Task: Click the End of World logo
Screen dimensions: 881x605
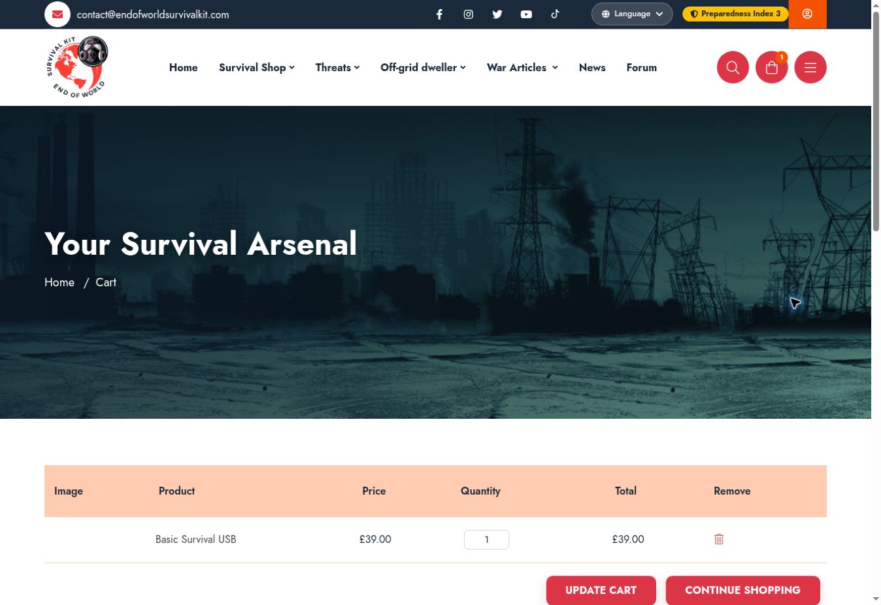Action: pyautogui.click(x=77, y=67)
